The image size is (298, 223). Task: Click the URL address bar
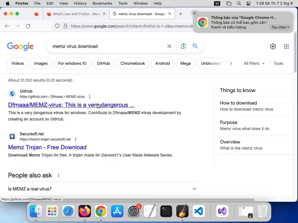click(132, 26)
